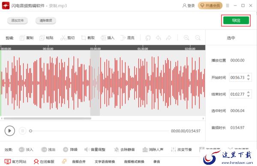Image resolution: width=257 pixels, height=166 pixels.
Task: Click the 02:00.00 mark on the timeline ruler
Action: click(190, 49)
